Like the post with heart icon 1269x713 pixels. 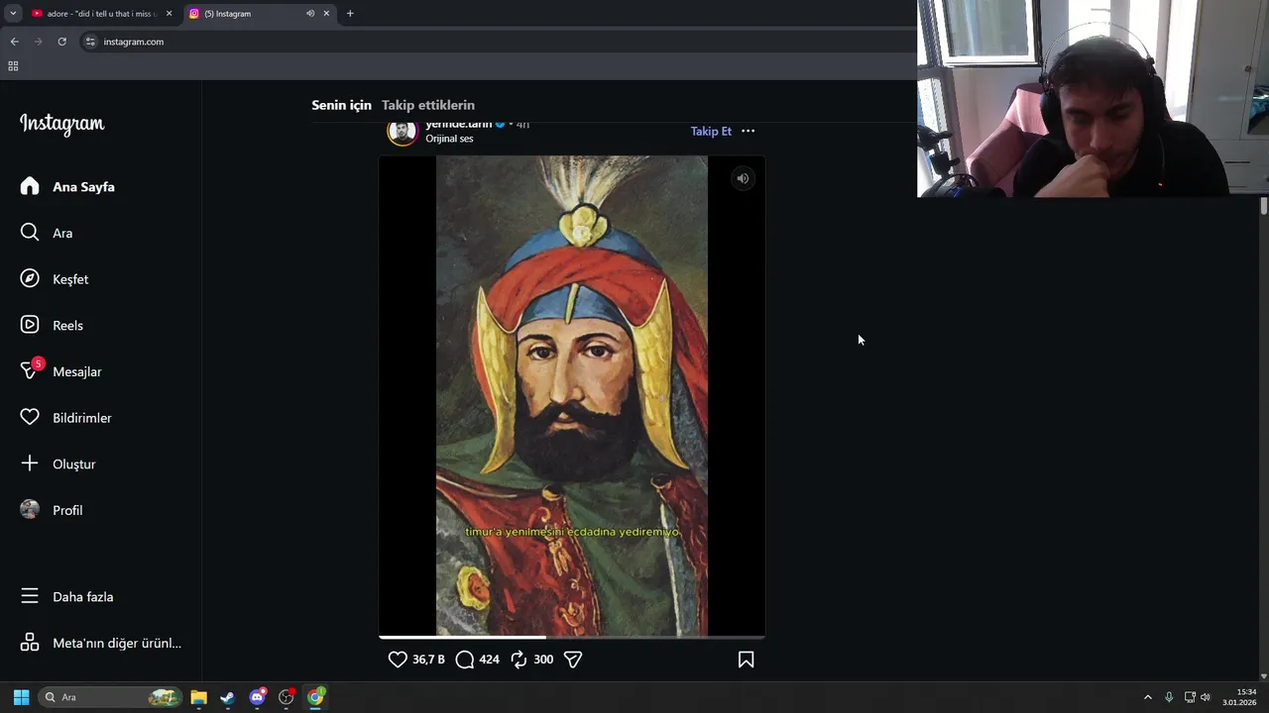tap(398, 660)
